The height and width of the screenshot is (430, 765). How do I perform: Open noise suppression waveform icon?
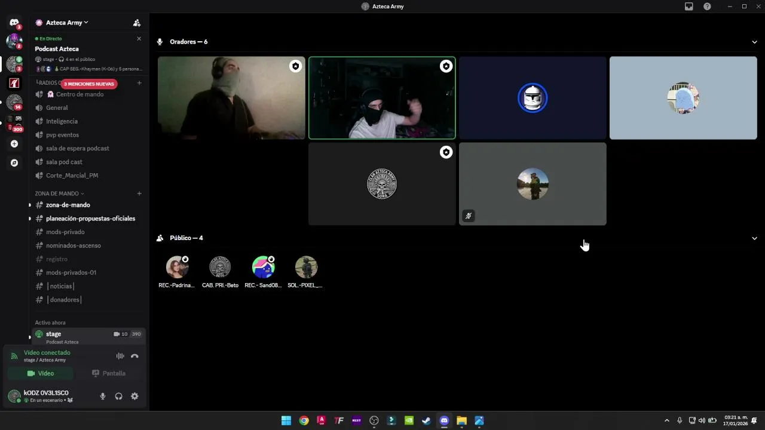pyautogui.click(x=120, y=356)
